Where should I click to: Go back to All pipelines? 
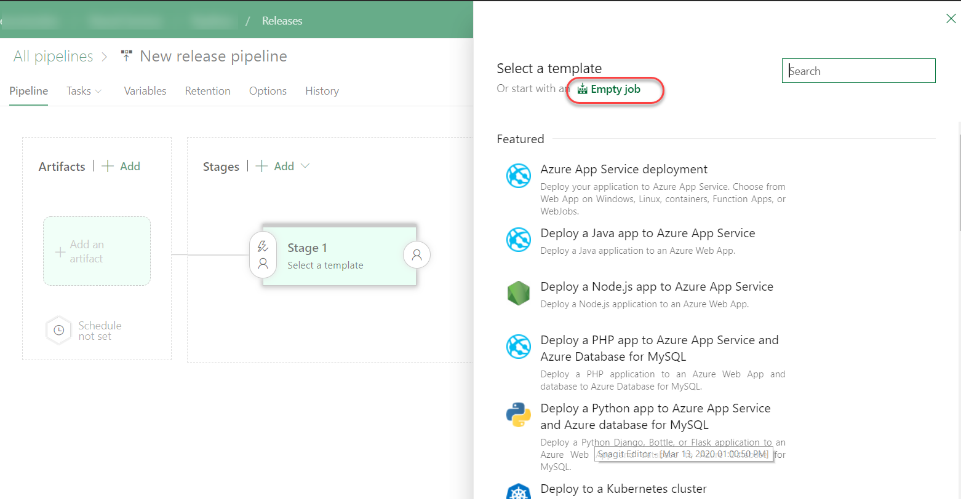[53, 56]
